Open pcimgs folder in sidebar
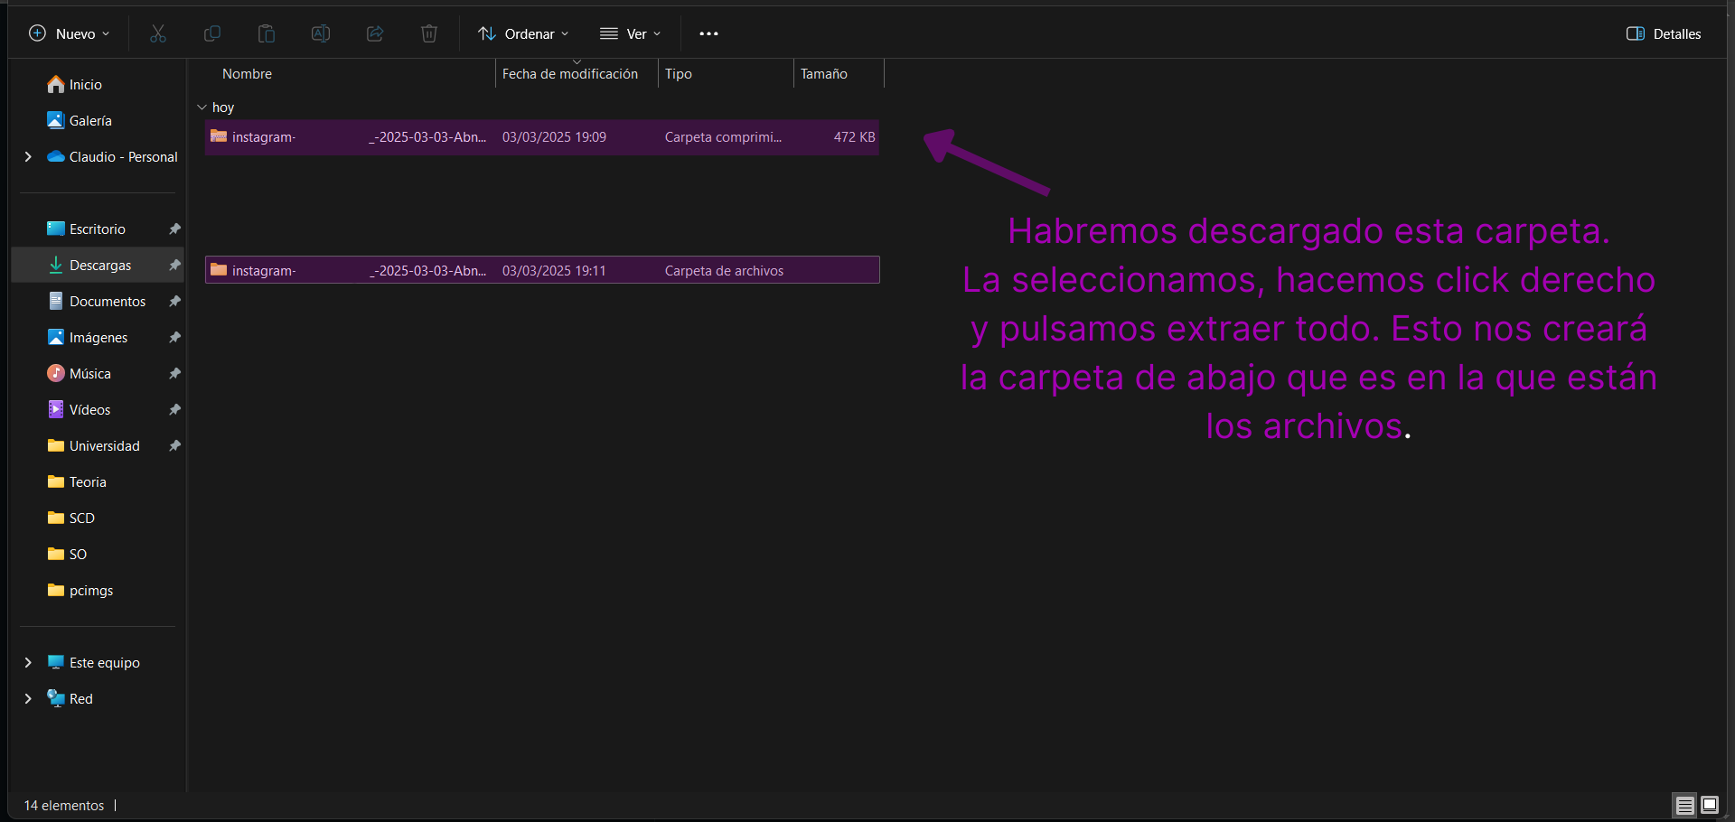Viewport: 1735px width, 822px height. (80, 590)
